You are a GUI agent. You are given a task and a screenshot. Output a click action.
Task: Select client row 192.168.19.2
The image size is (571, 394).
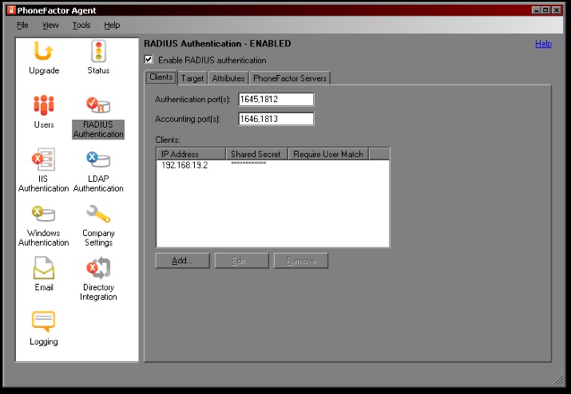click(184, 165)
